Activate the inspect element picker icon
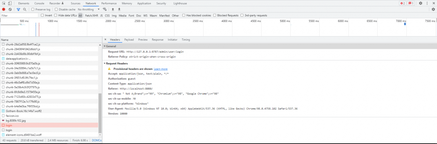The width and height of the screenshot is (437, 144). 4,3
